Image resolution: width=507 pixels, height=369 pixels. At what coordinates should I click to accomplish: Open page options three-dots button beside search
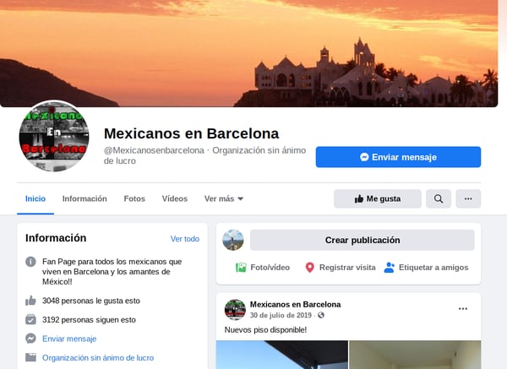[468, 198]
